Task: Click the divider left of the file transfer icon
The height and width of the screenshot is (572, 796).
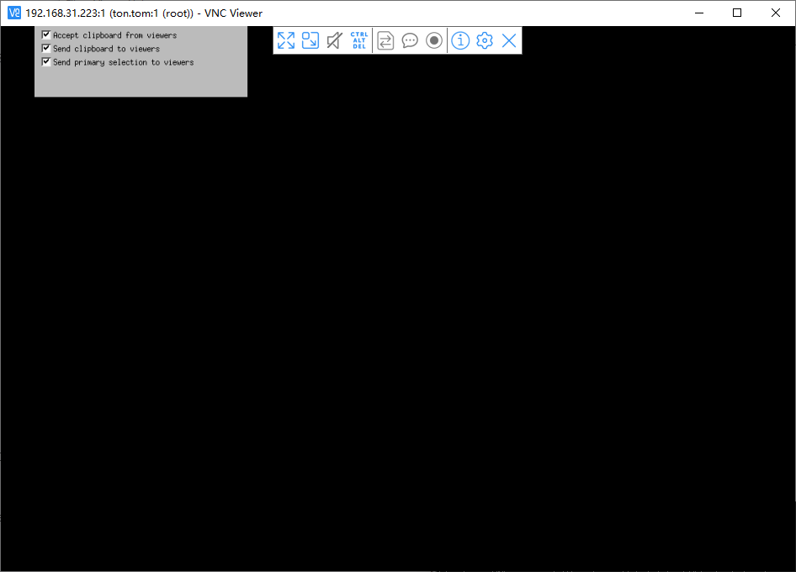Action: pos(373,40)
